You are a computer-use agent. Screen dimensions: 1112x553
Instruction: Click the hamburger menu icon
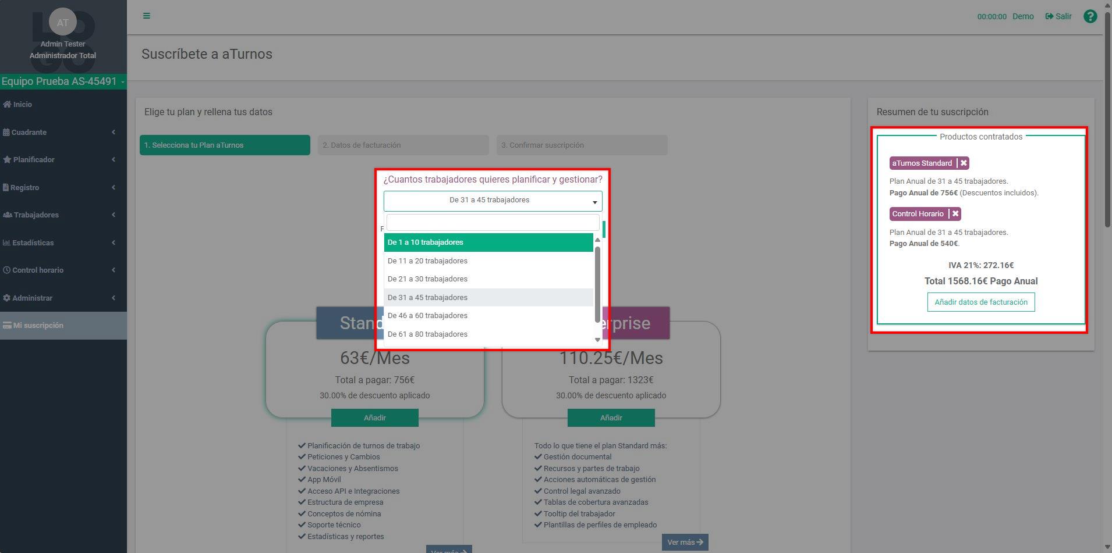[x=147, y=16]
